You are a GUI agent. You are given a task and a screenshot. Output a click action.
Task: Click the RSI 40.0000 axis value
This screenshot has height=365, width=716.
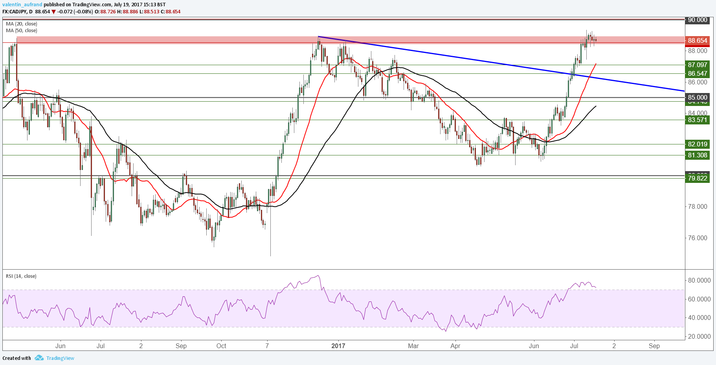699,318
